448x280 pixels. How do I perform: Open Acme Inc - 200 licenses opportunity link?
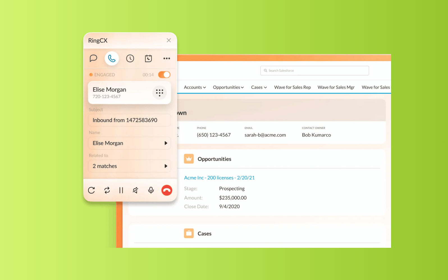click(220, 178)
